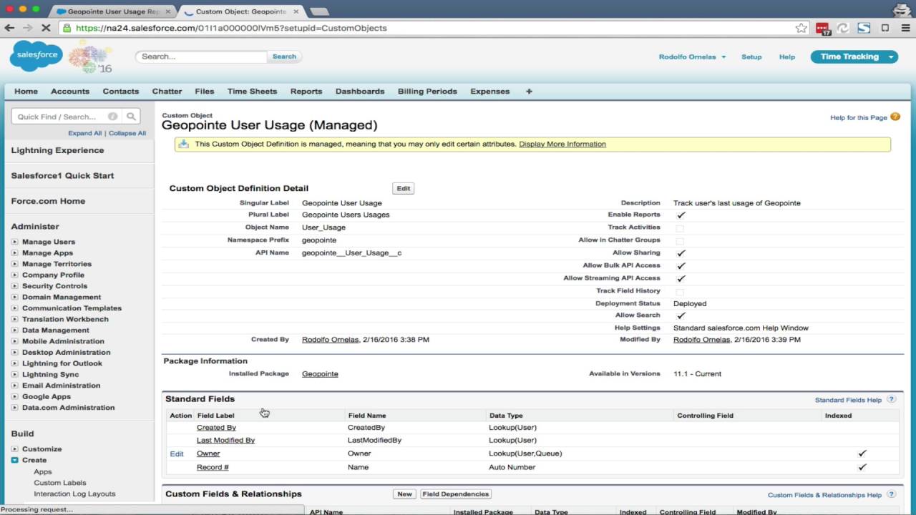Open the Accounts tab

70,92
